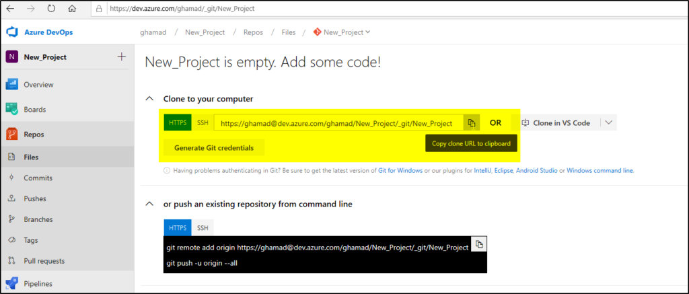Click the address bar URL
The height and width of the screenshot is (294, 689).
click(x=182, y=8)
